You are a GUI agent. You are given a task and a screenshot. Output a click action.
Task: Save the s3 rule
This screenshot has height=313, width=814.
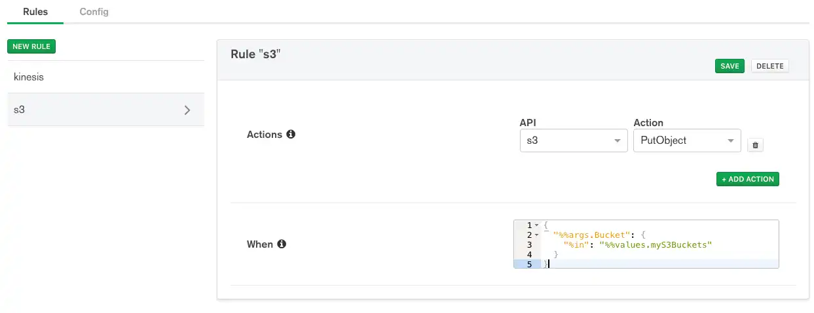tap(730, 66)
